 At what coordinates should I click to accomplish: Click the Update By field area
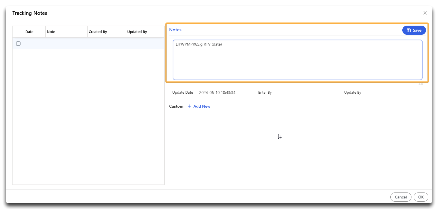point(353,92)
